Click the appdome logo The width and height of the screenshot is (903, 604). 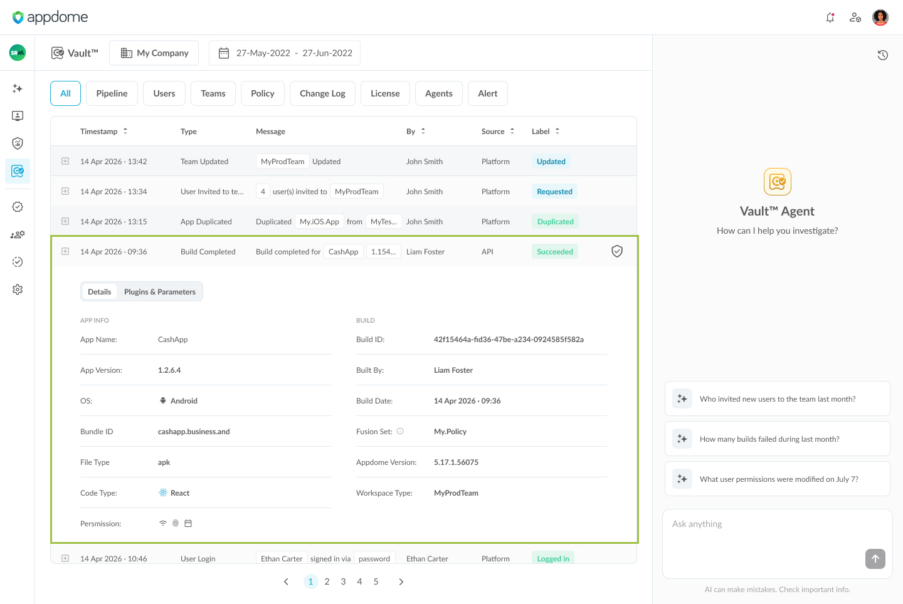(50, 18)
